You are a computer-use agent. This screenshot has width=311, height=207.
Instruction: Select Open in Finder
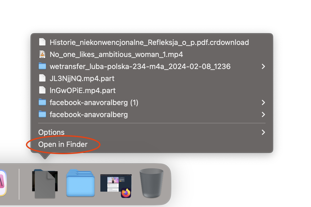click(x=63, y=144)
